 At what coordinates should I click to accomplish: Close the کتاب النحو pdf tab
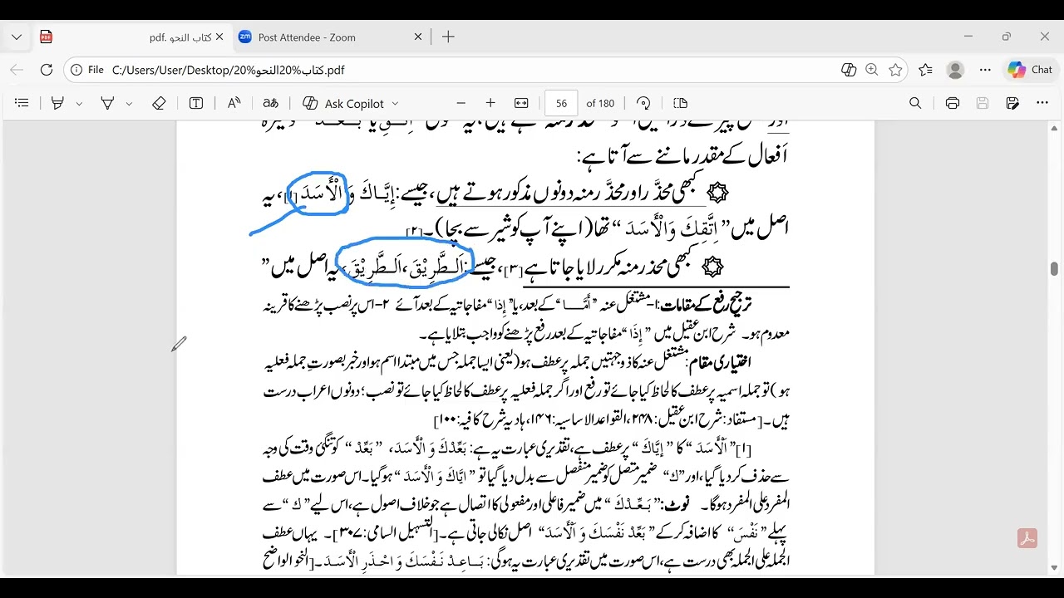[x=219, y=37]
